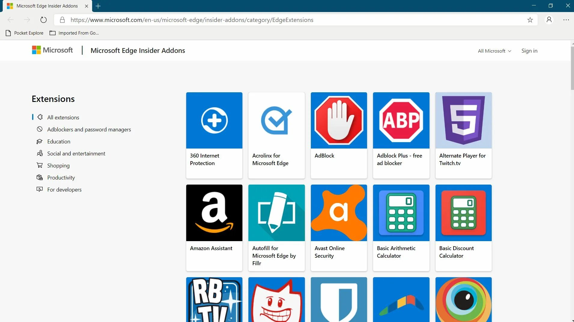Screen dimensions: 574x322
Task: Open the Autofill by Fillr pen icon
Action: (x=276, y=213)
